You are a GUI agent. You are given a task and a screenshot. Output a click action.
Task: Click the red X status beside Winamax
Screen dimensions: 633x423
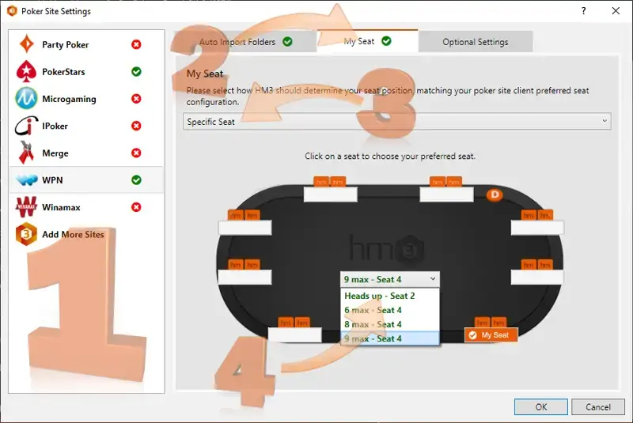[x=136, y=207]
